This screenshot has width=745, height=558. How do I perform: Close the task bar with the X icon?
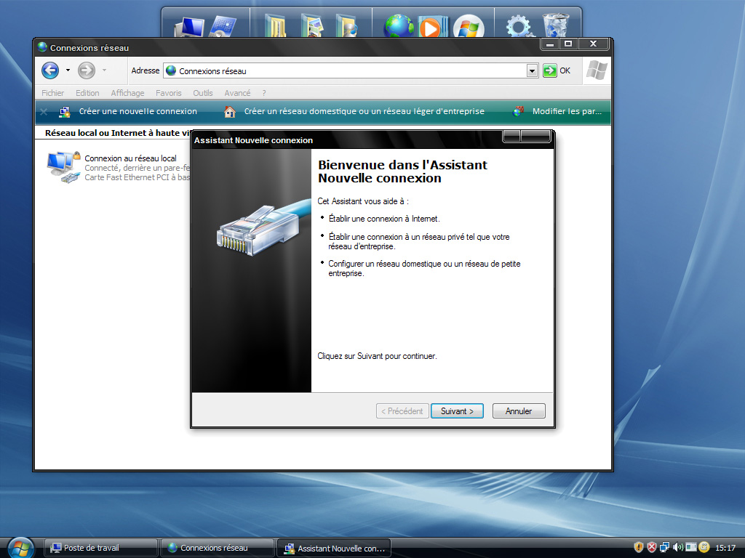[x=44, y=112]
